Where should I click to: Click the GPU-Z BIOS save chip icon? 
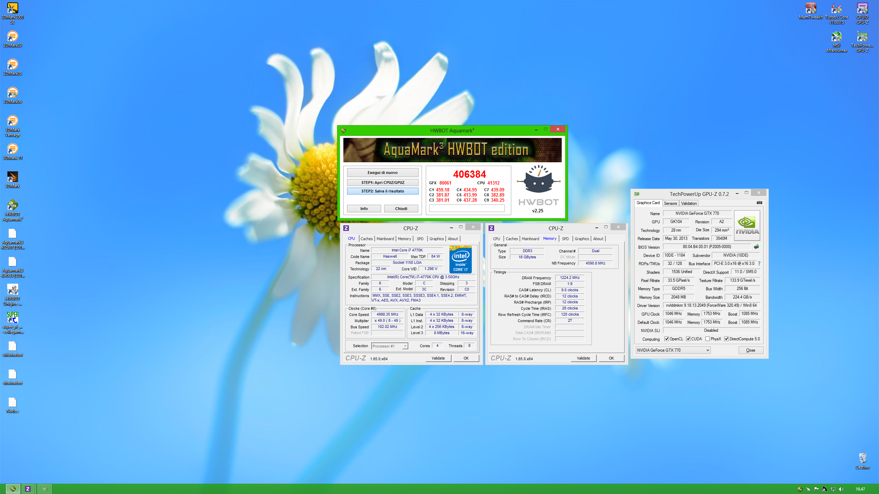pyautogui.click(x=756, y=247)
